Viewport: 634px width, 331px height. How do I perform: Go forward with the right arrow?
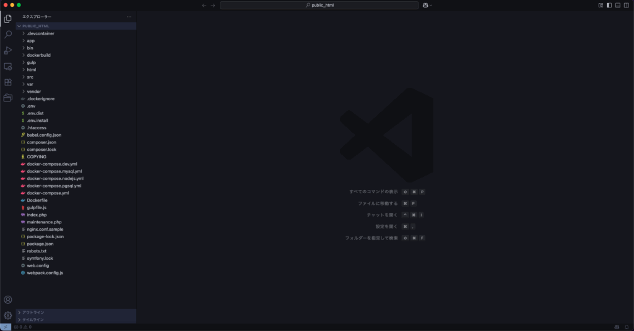tap(213, 5)
